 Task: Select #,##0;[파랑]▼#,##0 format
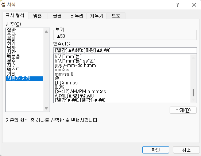coord(123,96)
